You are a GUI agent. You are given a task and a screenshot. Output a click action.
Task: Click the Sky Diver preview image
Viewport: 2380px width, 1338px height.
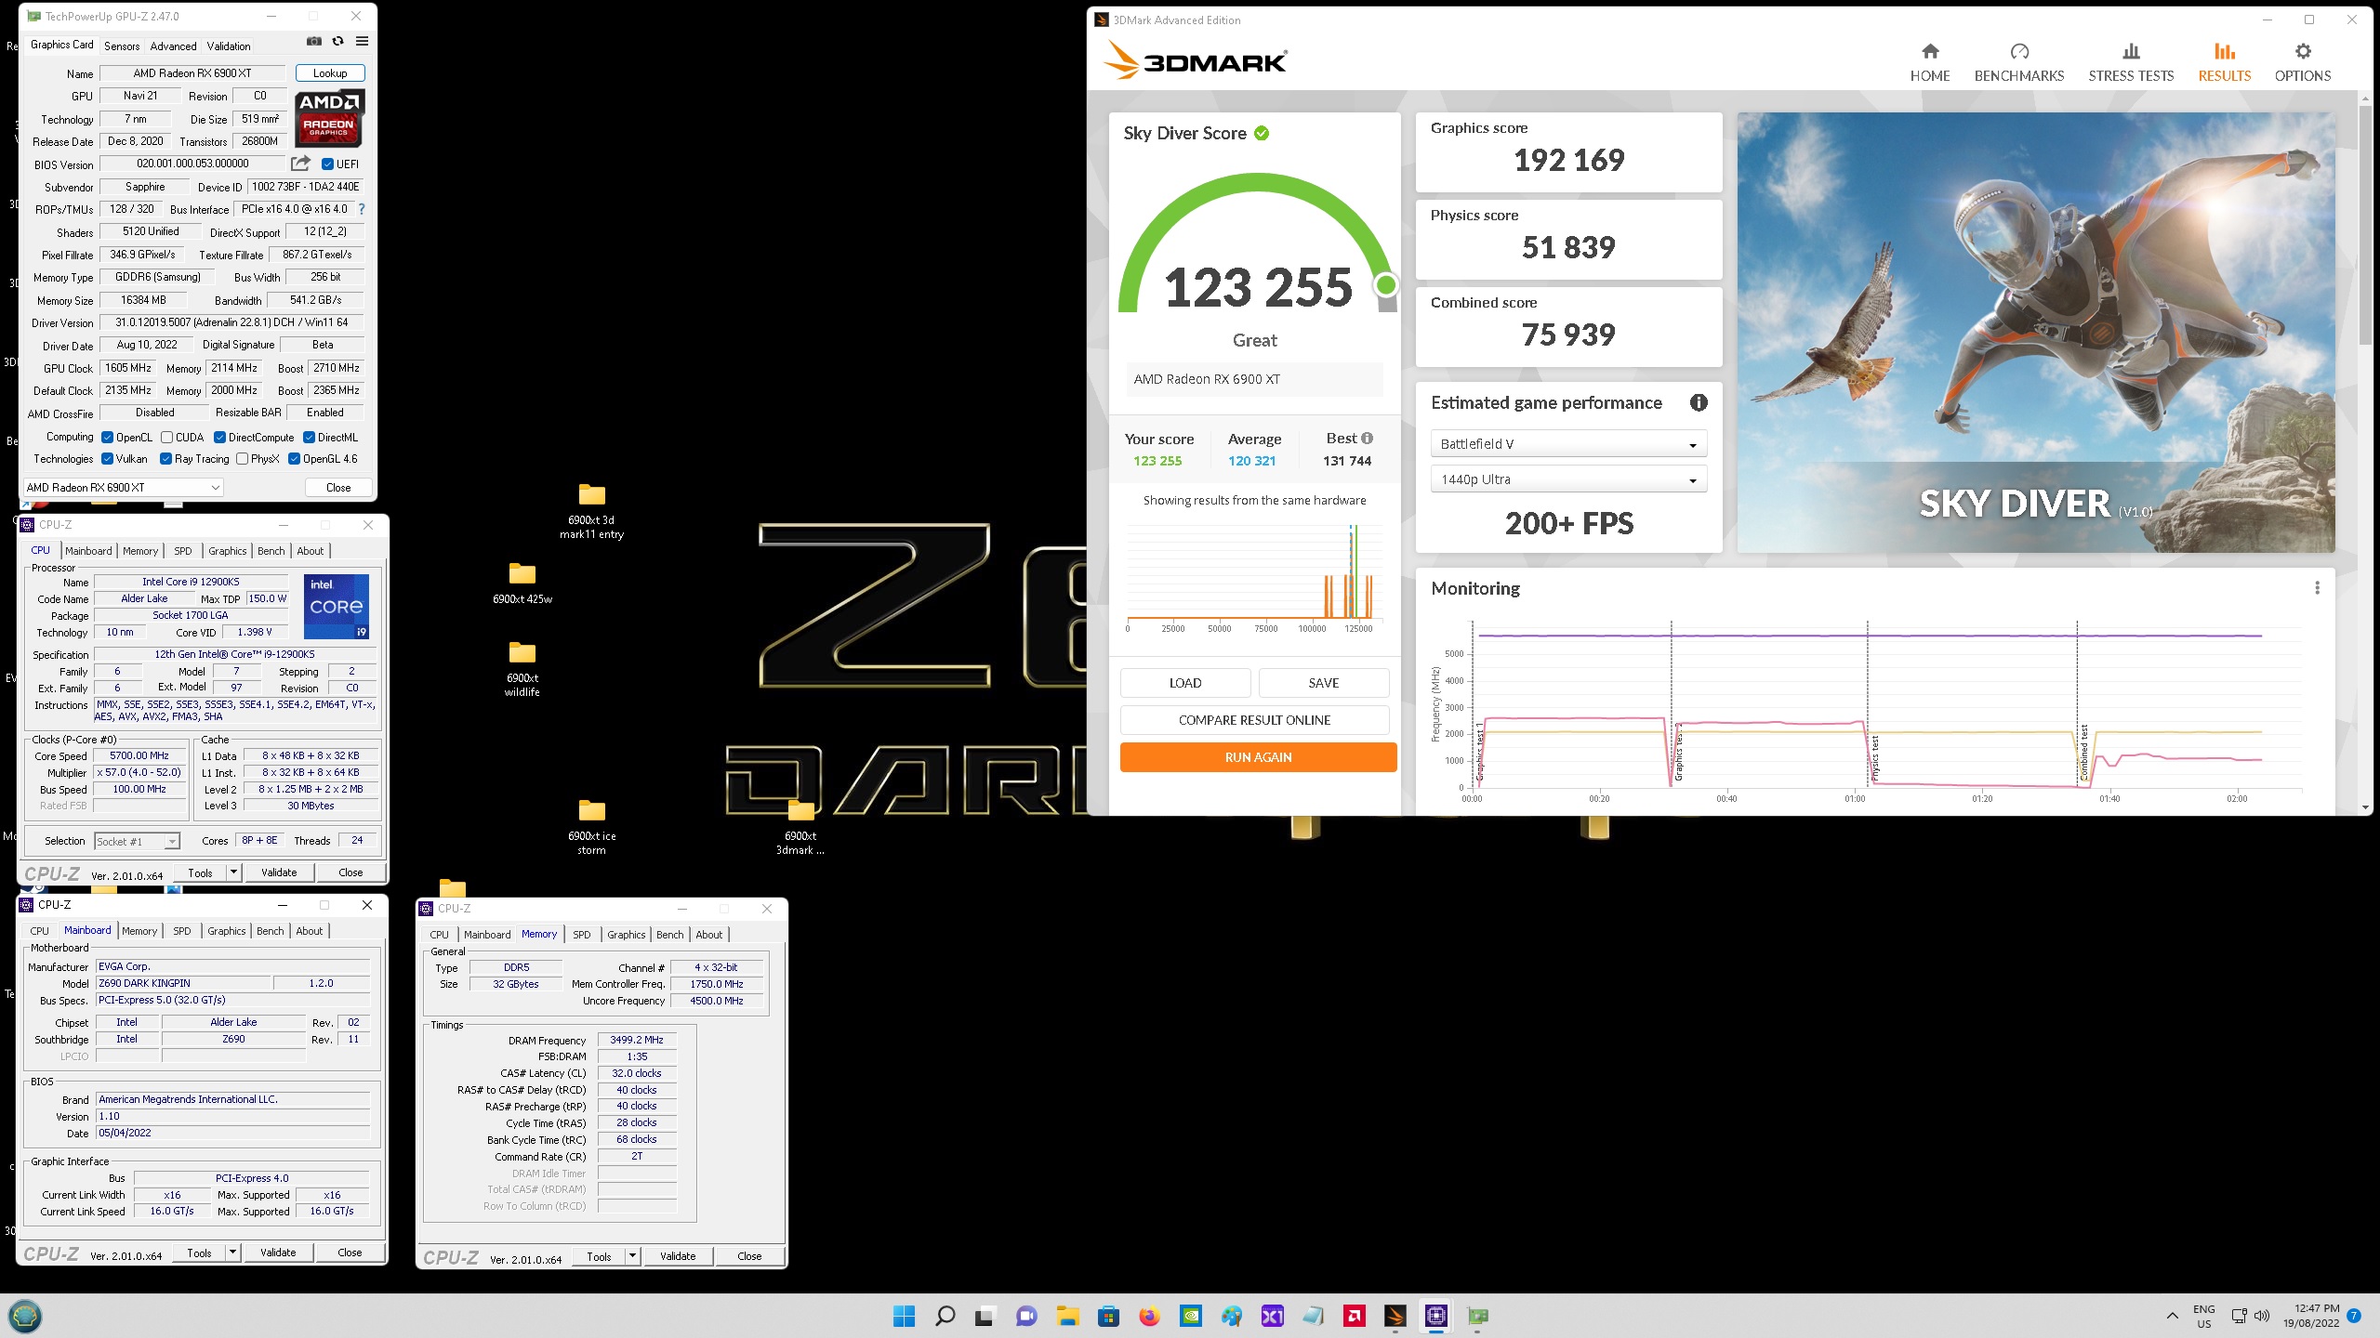click(x=2036, y=333)
